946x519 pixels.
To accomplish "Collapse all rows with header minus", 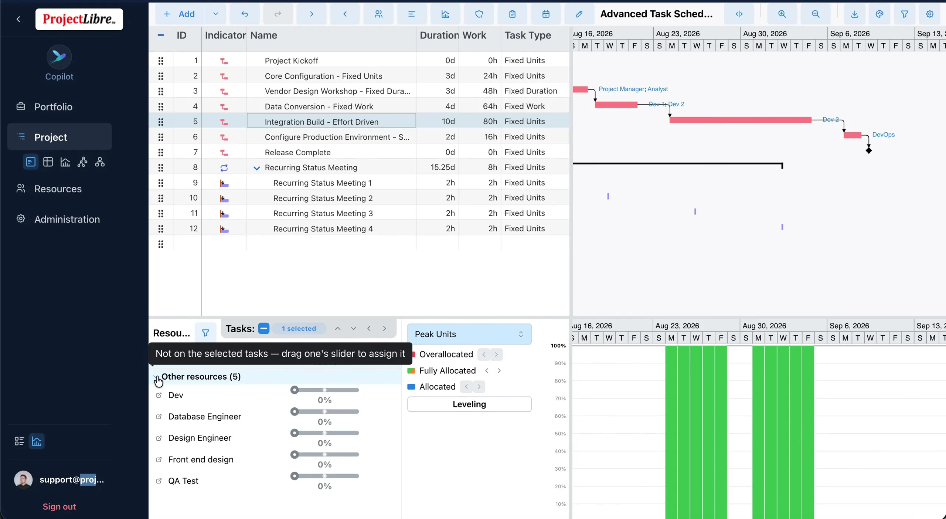I will point(161,35).
